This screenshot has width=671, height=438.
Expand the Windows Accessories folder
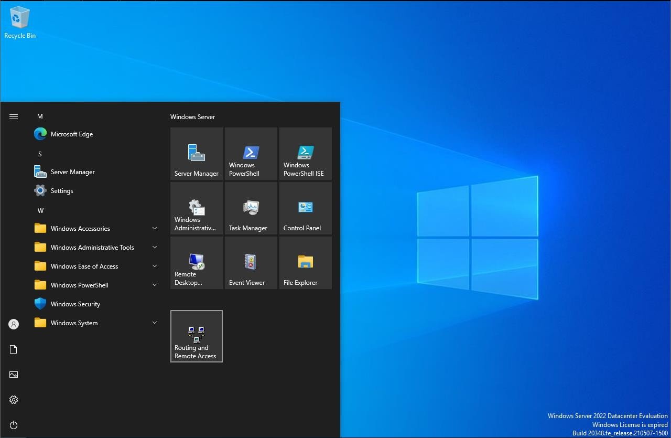[x=95, y=229]
